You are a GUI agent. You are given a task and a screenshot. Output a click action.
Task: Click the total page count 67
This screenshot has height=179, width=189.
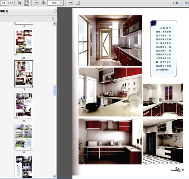click(11, 3)
